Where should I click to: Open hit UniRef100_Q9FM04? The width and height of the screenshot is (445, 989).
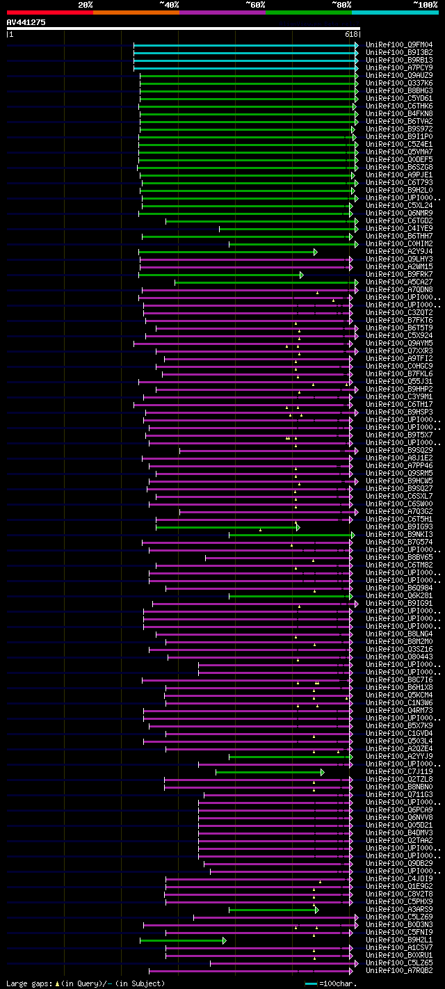(399, 45)
